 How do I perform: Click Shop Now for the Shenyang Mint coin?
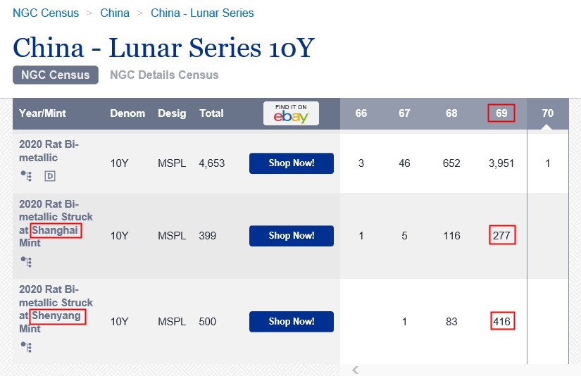[291, 322]
